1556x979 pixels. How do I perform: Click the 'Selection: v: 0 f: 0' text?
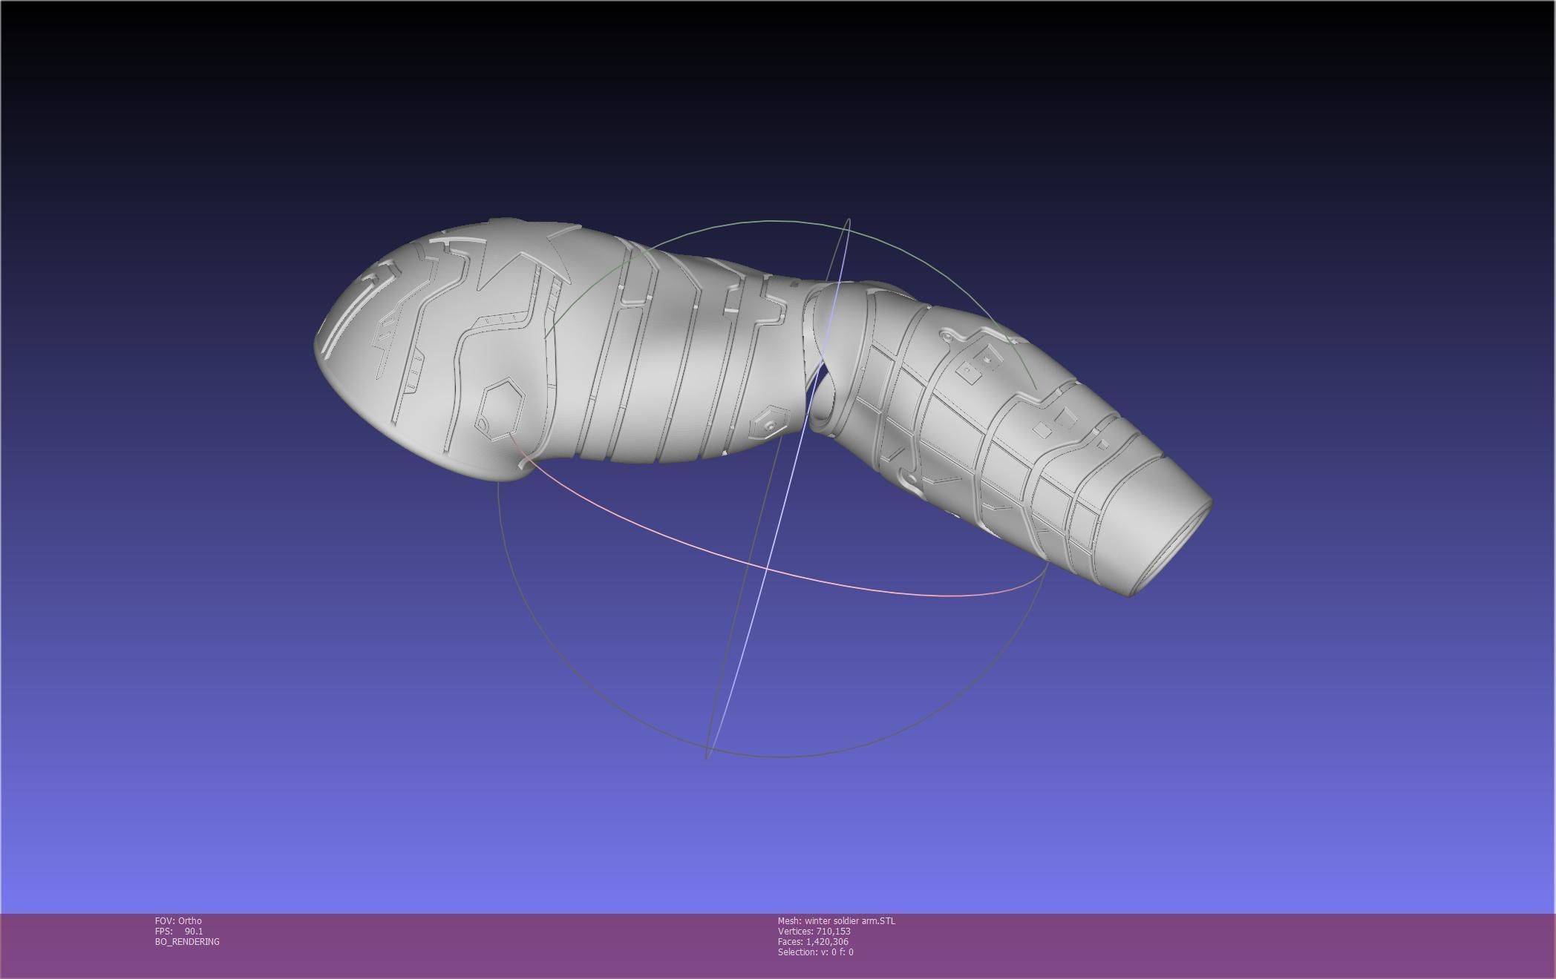point(816,952)
